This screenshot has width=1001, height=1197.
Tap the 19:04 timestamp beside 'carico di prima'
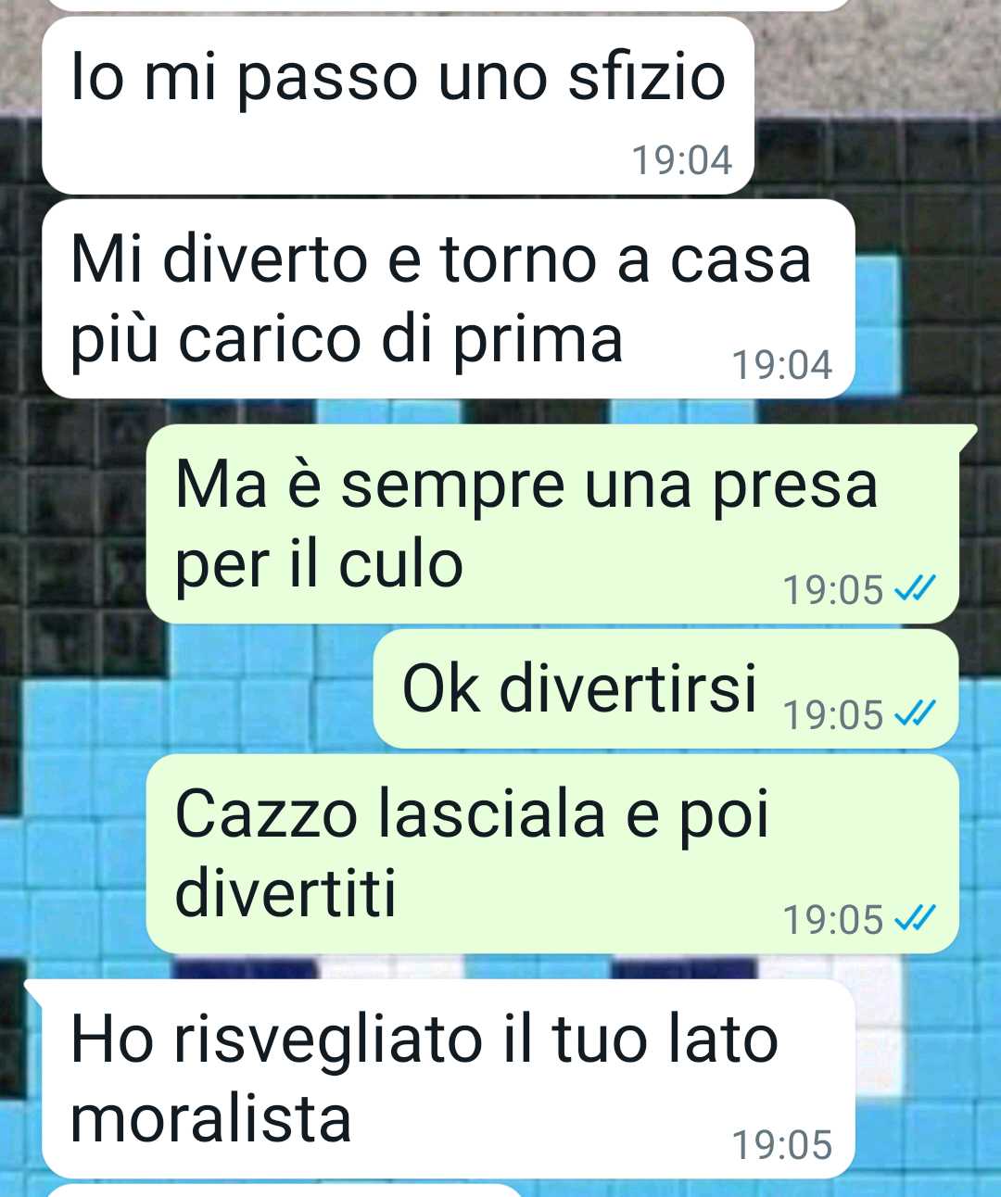[x=782, y=364]
